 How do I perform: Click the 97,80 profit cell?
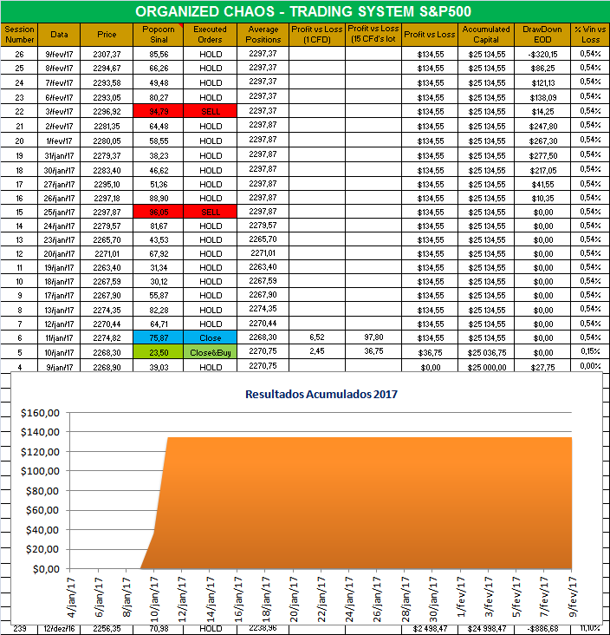coord(373,337)
